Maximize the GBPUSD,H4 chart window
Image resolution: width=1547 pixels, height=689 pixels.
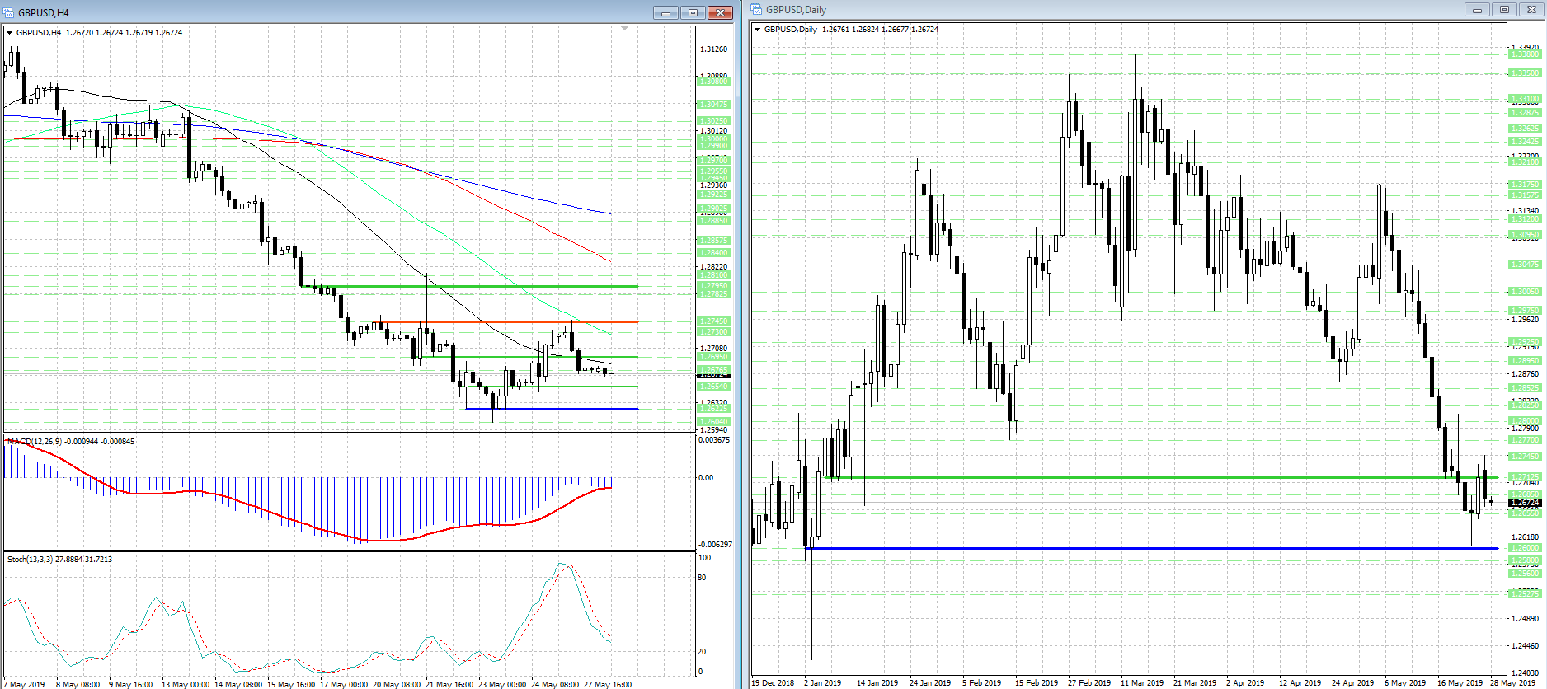(693, 12)
